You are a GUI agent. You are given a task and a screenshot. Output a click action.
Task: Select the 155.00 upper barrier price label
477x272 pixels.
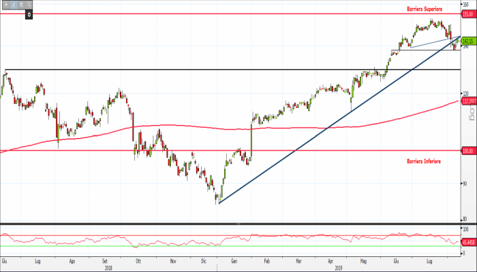pyautogui.click(x=468, y=14)
